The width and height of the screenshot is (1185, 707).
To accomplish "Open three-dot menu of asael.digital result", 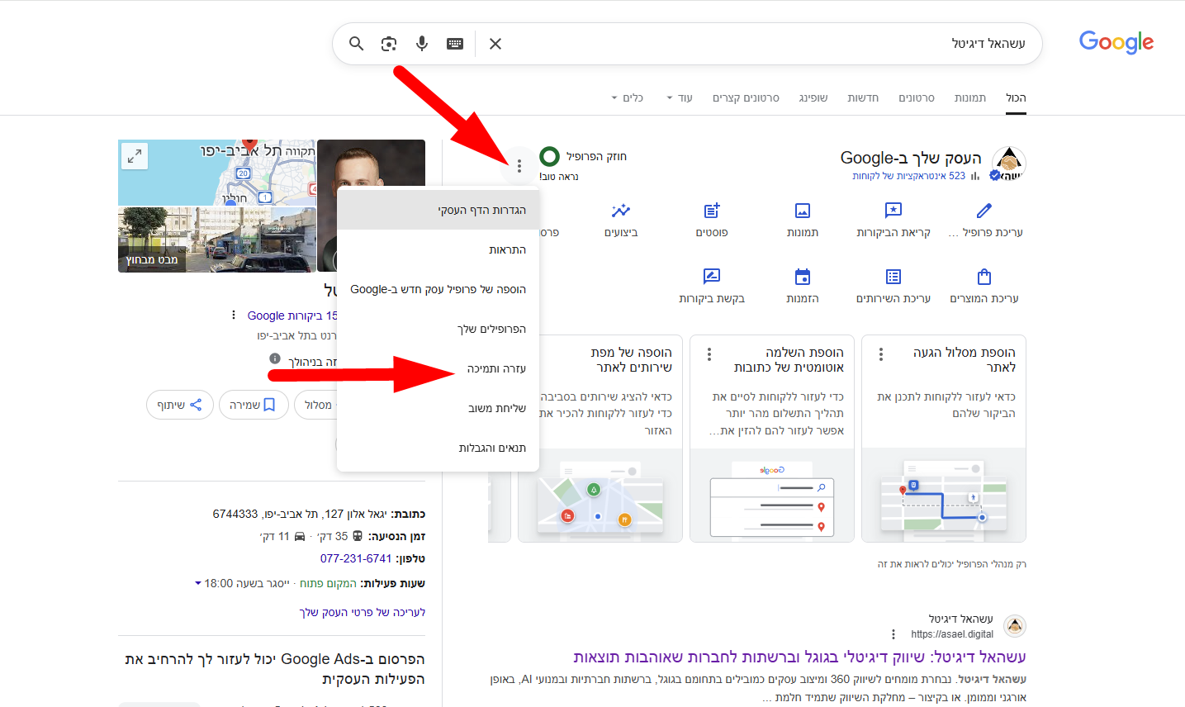I will (893, 634).
